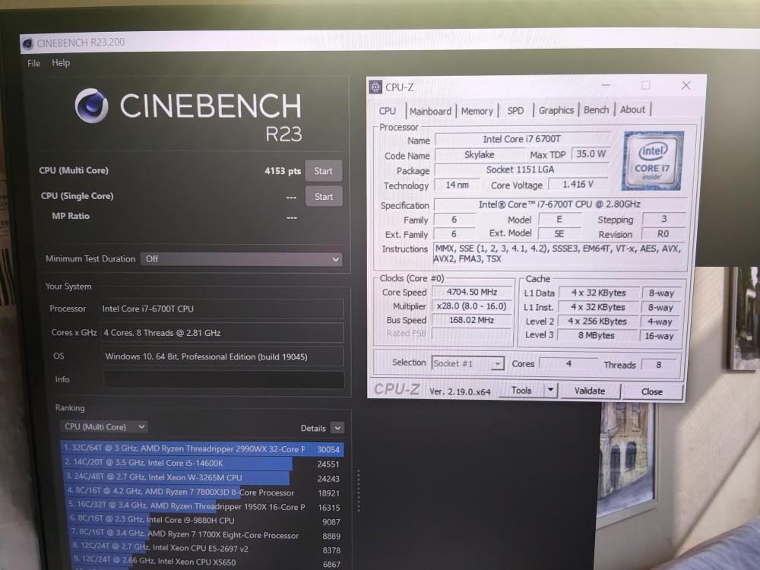Click the Intel Core i7 logo badge
Image resolution: width=760 pixels, height=570 pixels.
(653, 160)
